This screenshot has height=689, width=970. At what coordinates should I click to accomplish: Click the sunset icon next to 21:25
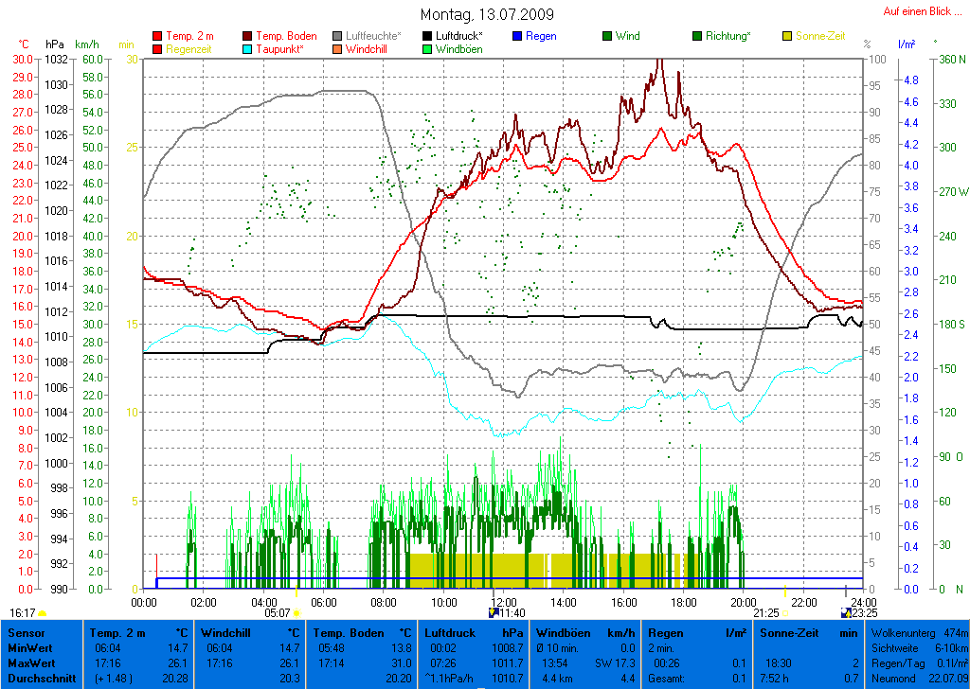[x=784, y=613]
